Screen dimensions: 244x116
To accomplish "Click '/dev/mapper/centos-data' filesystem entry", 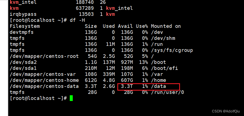I will point(44,86).
